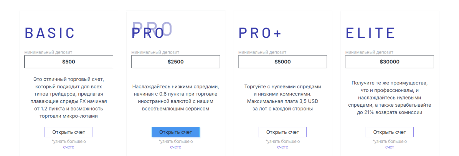Viewport: 459px width, 156px height.
Task: Open the 'счете' link under PRO+
Action: click(282, 147)
